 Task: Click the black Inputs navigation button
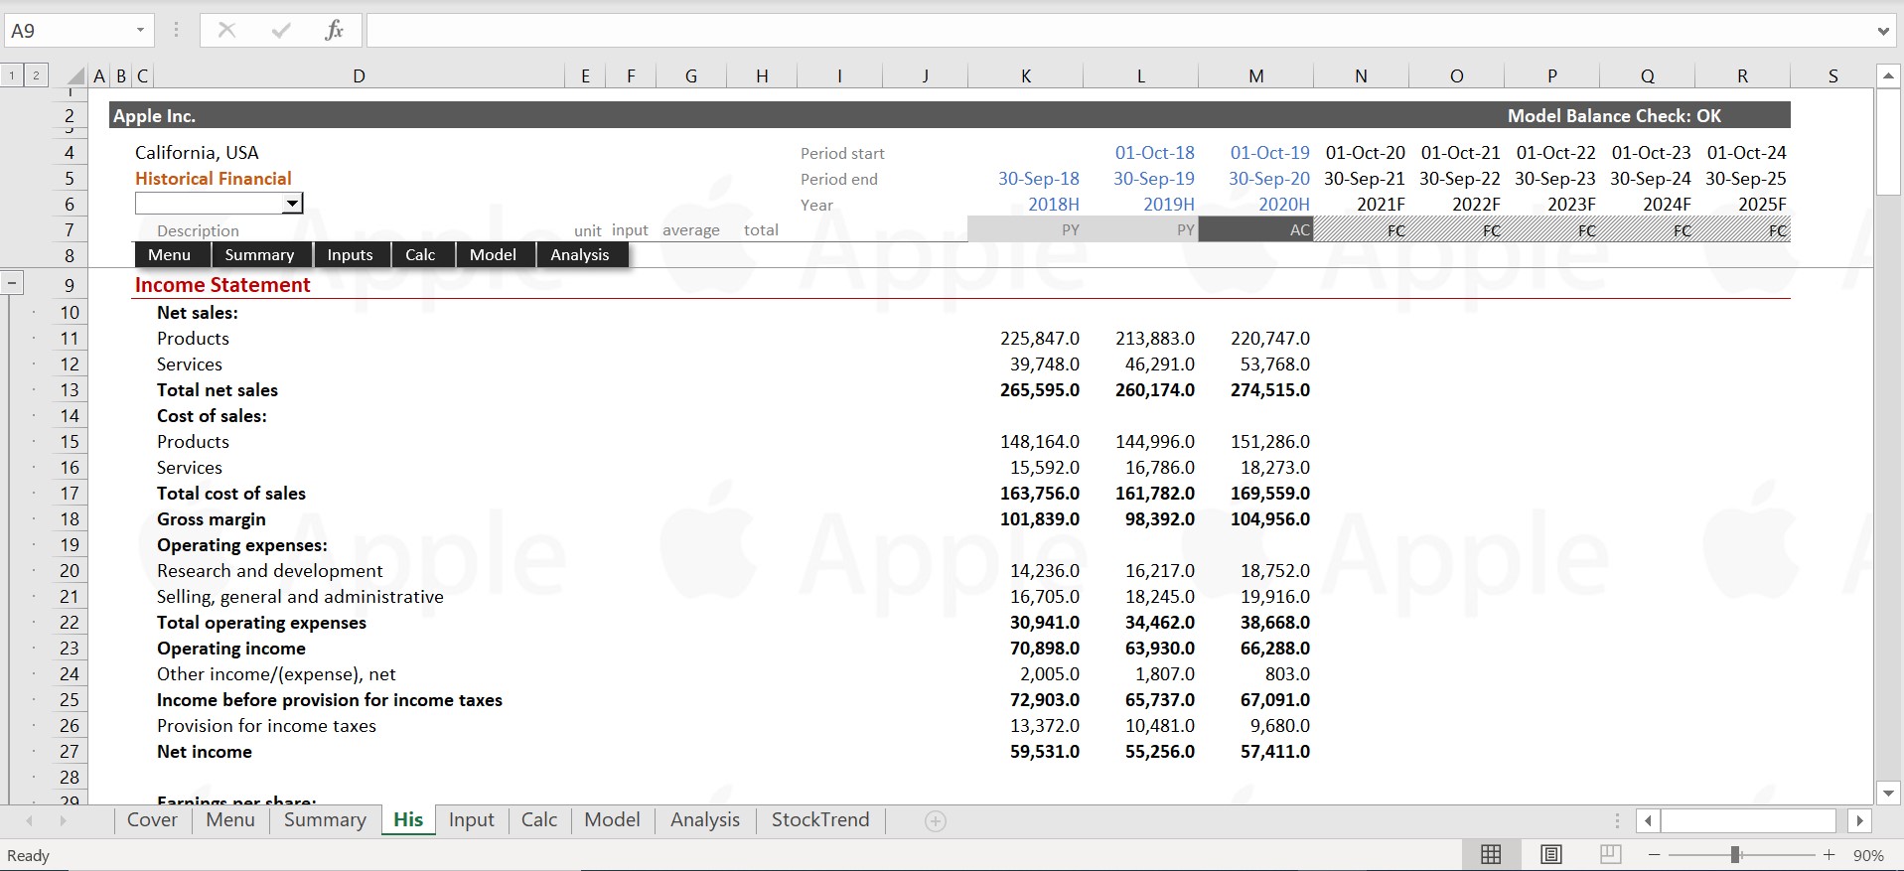[x=351, y=255]
